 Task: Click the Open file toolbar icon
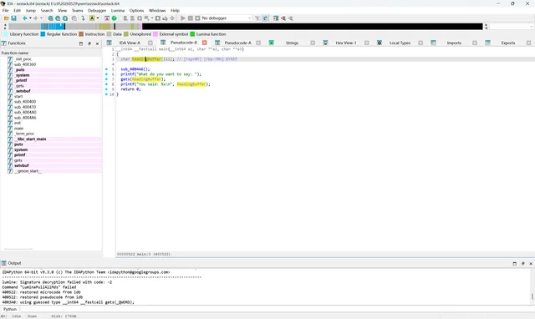(x=7, y=18)
